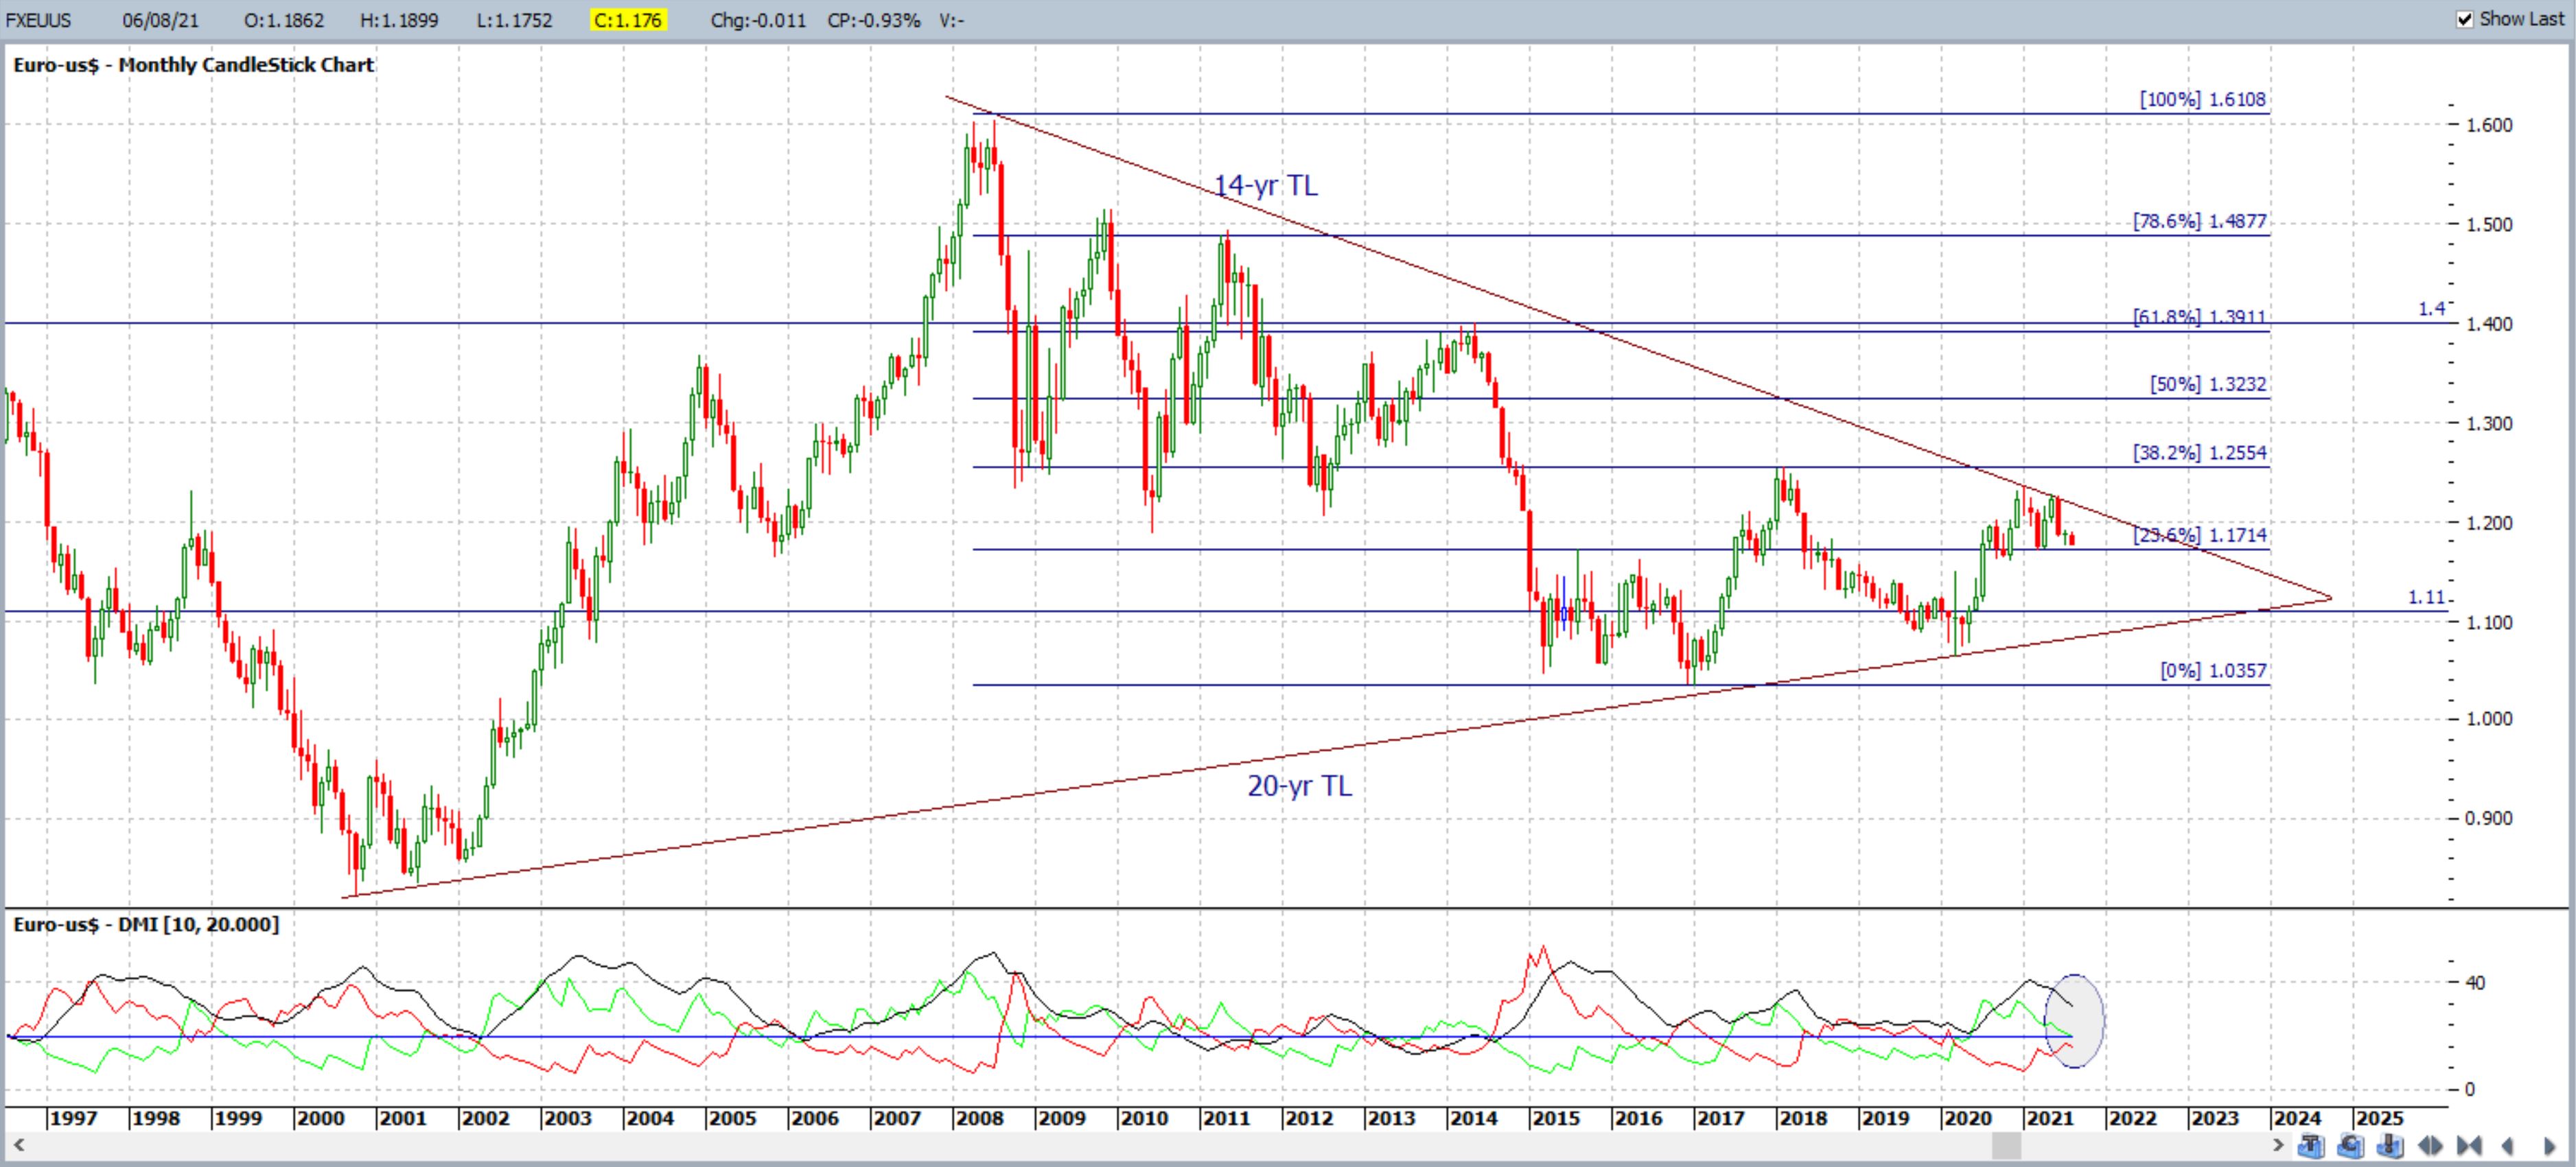The width and height of the screenshot is (2576, 1167).
Task: Click the 0.900 price axis label
Action: (x=2489, y=818)
